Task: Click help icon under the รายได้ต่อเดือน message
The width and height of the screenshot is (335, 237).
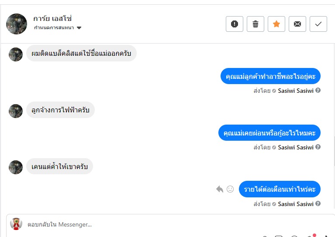Action: pos(318,203)
